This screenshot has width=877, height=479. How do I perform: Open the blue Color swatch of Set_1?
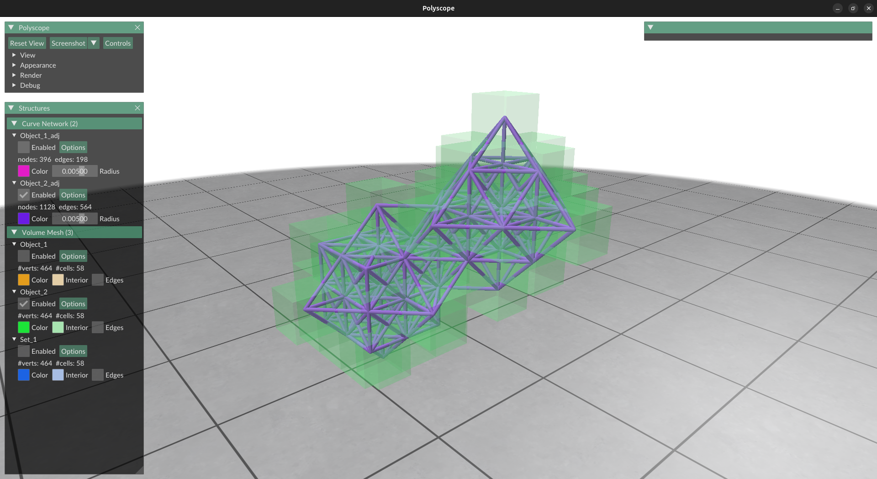(24, 375)
